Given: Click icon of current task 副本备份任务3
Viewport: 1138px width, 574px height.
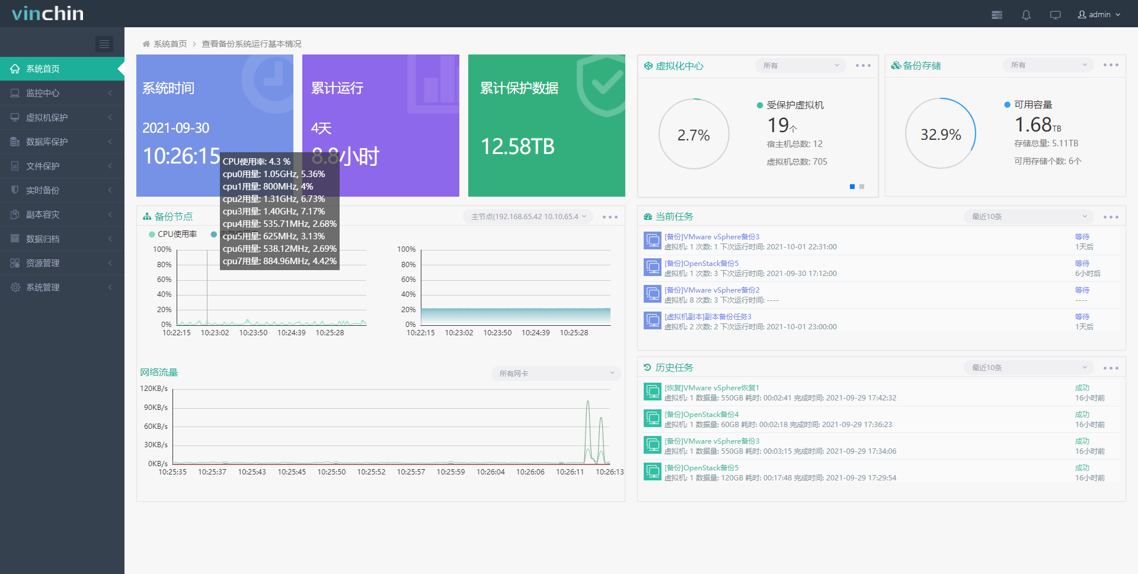Looking at the screenshot, I should (653, 320).
